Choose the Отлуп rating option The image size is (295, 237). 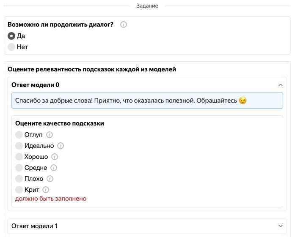(x=19, y=135)
